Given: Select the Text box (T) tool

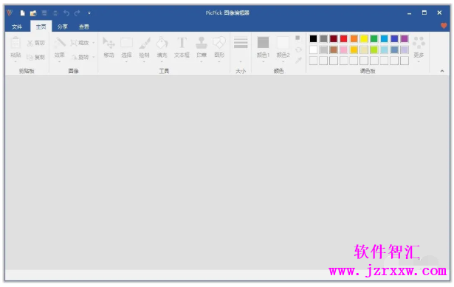Looking at the screenshot, I should tap(182, 47).
